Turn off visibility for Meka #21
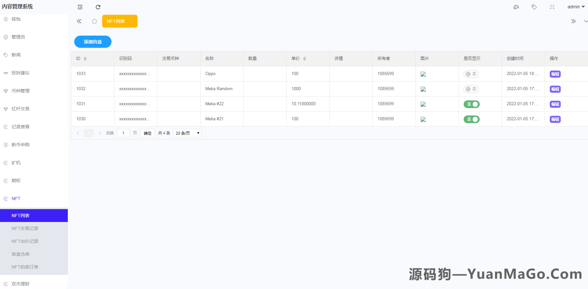Screen dimensions: 588x289 pos(471,119)
